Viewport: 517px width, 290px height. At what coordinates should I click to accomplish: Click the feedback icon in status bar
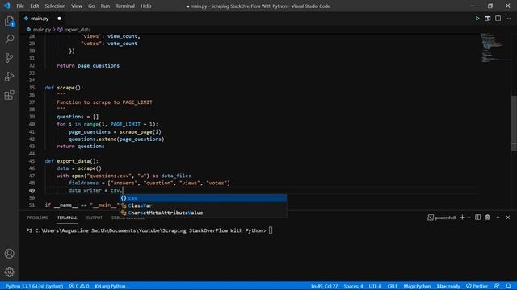pyautogui.click(x=497, y=286)
